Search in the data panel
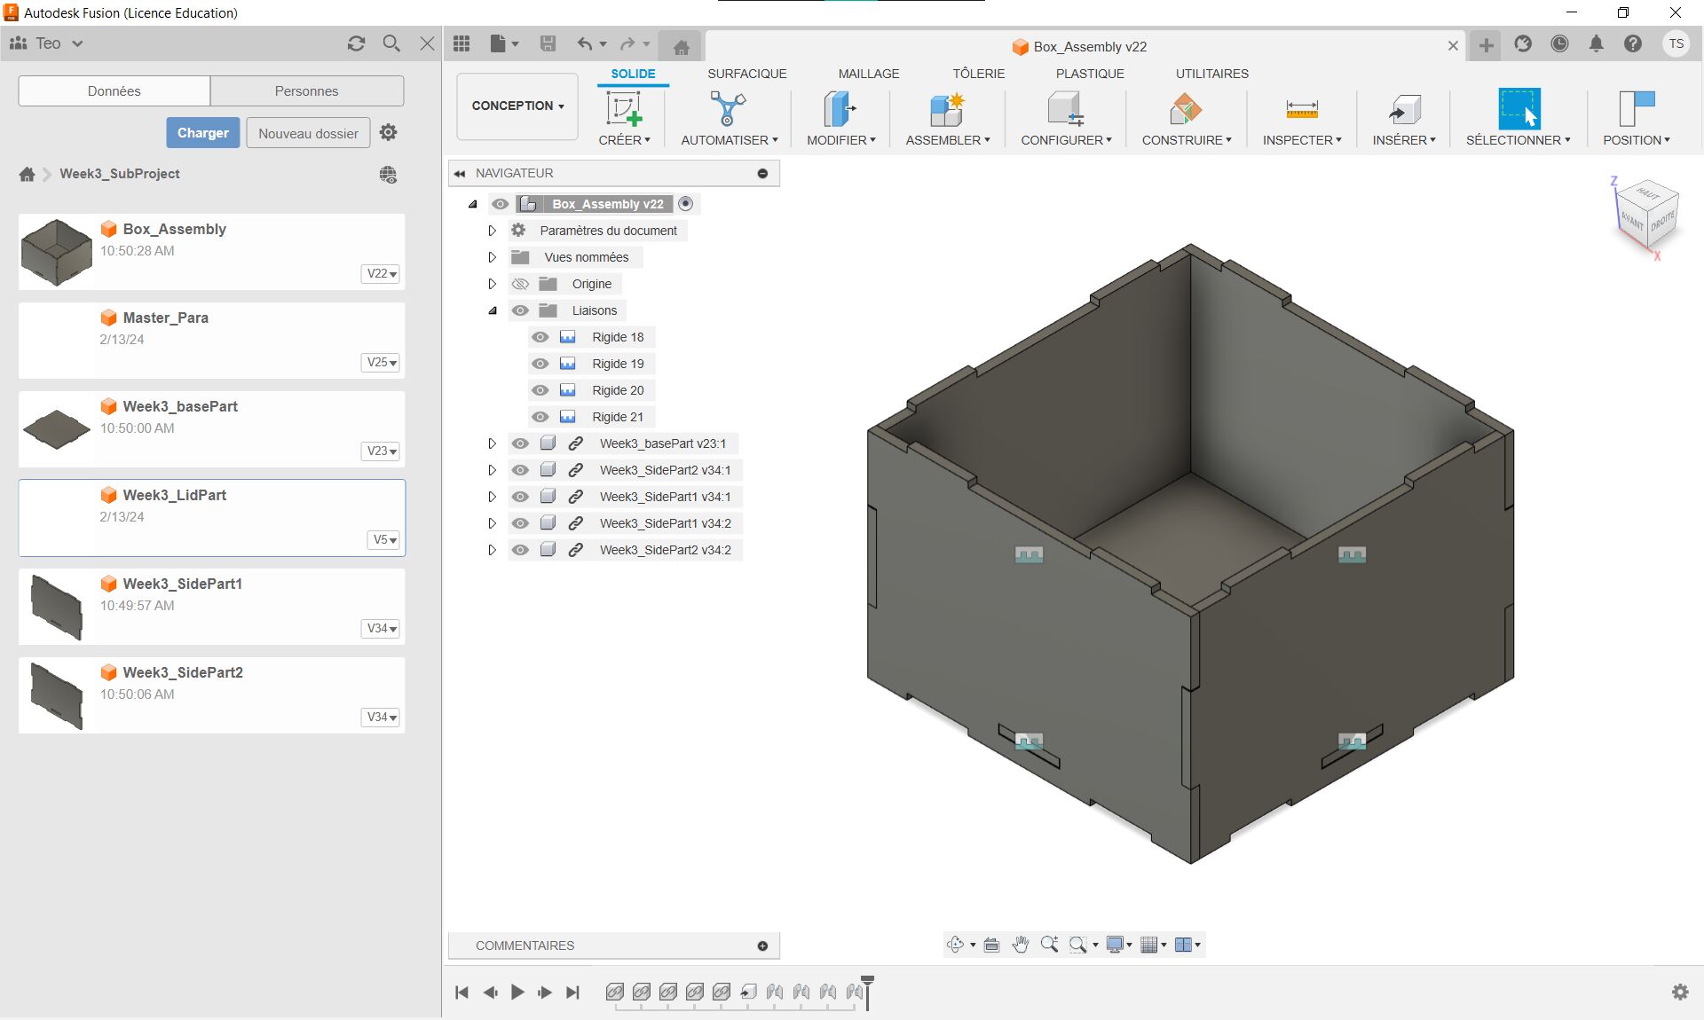Image resolution: width=1704 pixels, height=1020 pixels. [x=391, y=43]
